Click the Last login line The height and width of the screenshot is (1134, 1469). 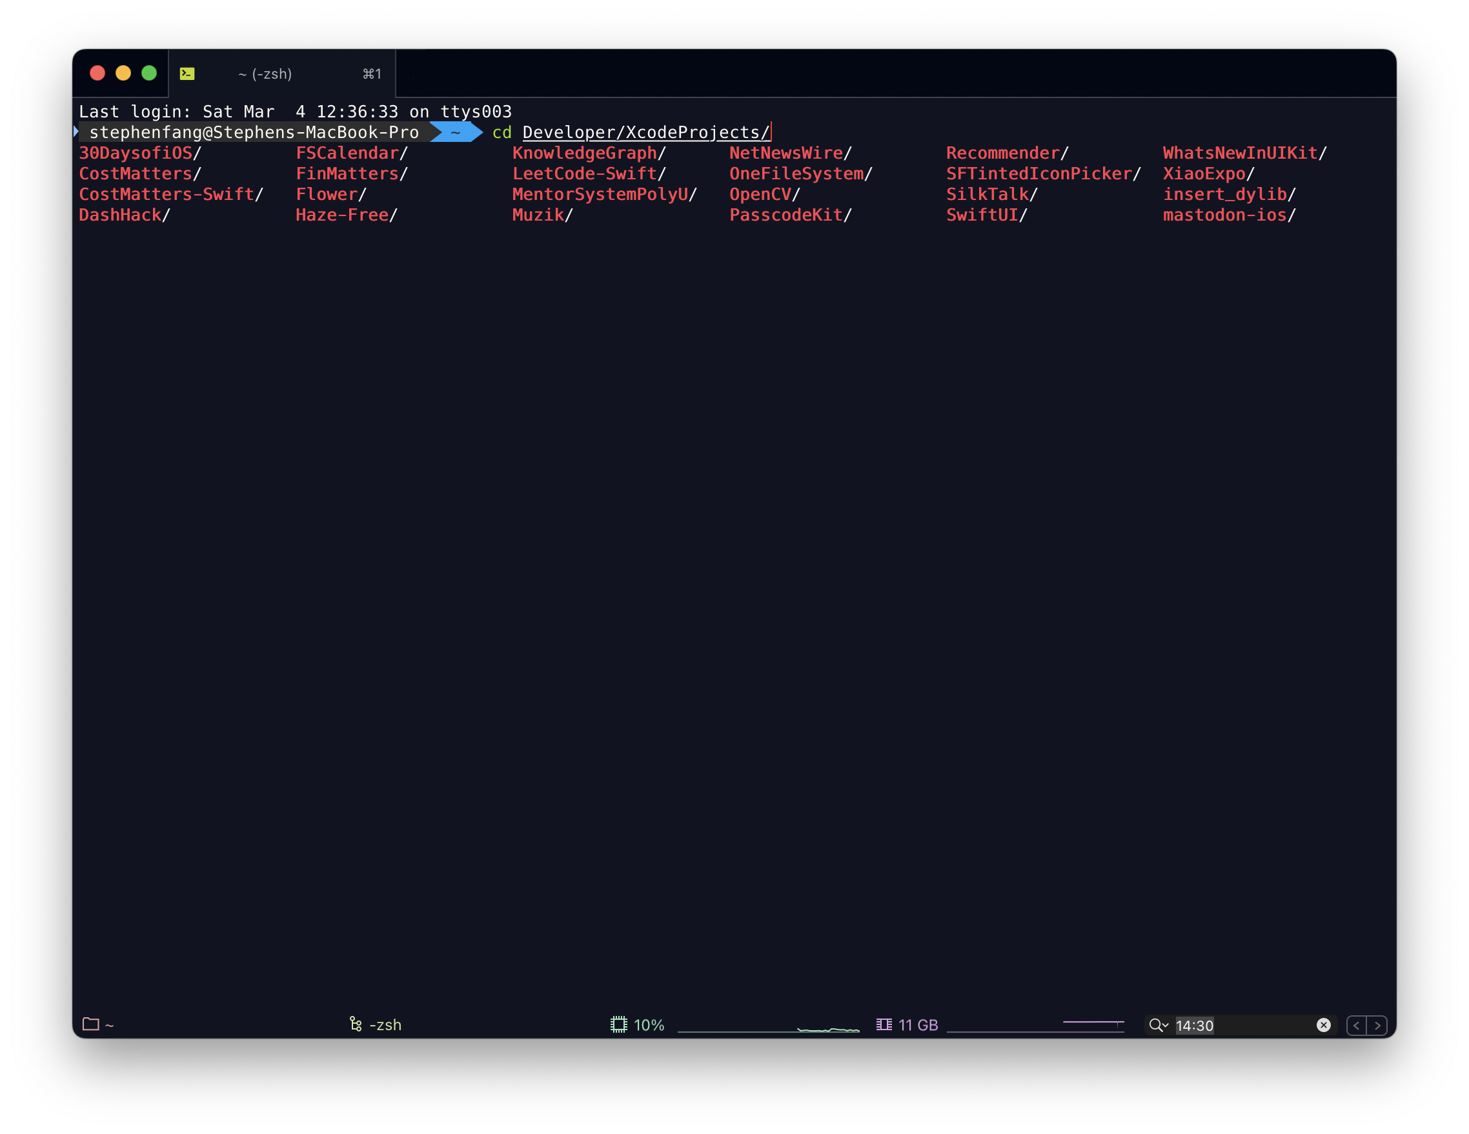click(295, 112)
